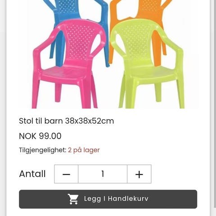Click the shopping cart icon
Screen dimensions: 216x216
[73, 199]
